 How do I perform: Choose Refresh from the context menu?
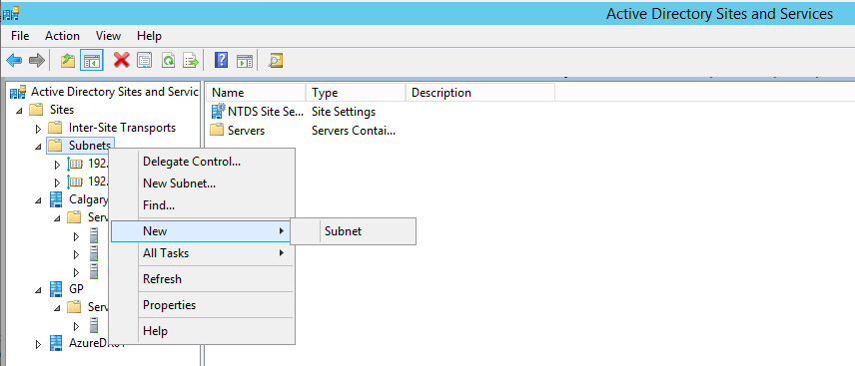pyautogui.click(x=203, y=279)
